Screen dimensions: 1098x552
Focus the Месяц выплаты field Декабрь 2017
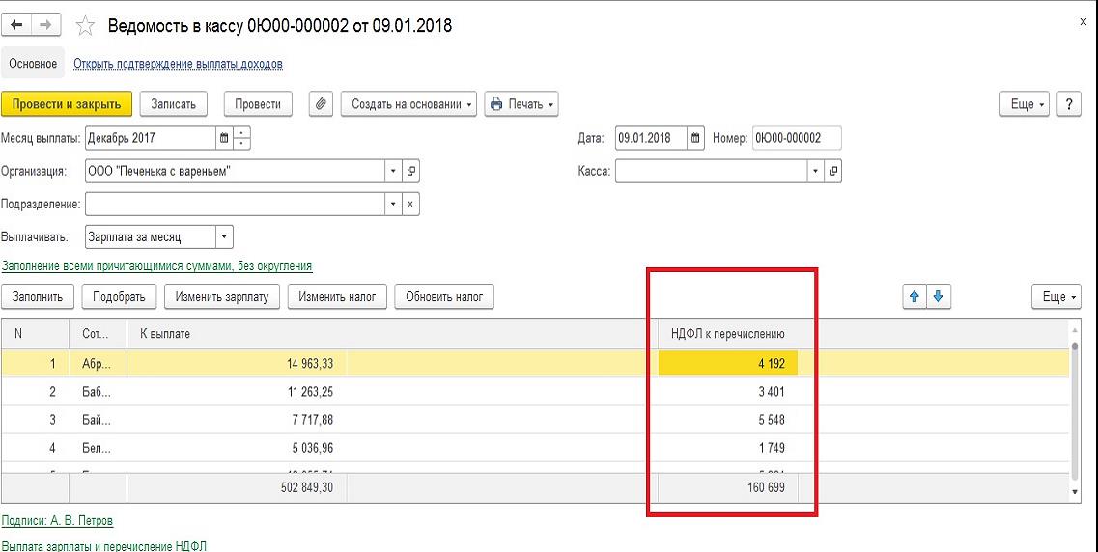click(151, 138)
